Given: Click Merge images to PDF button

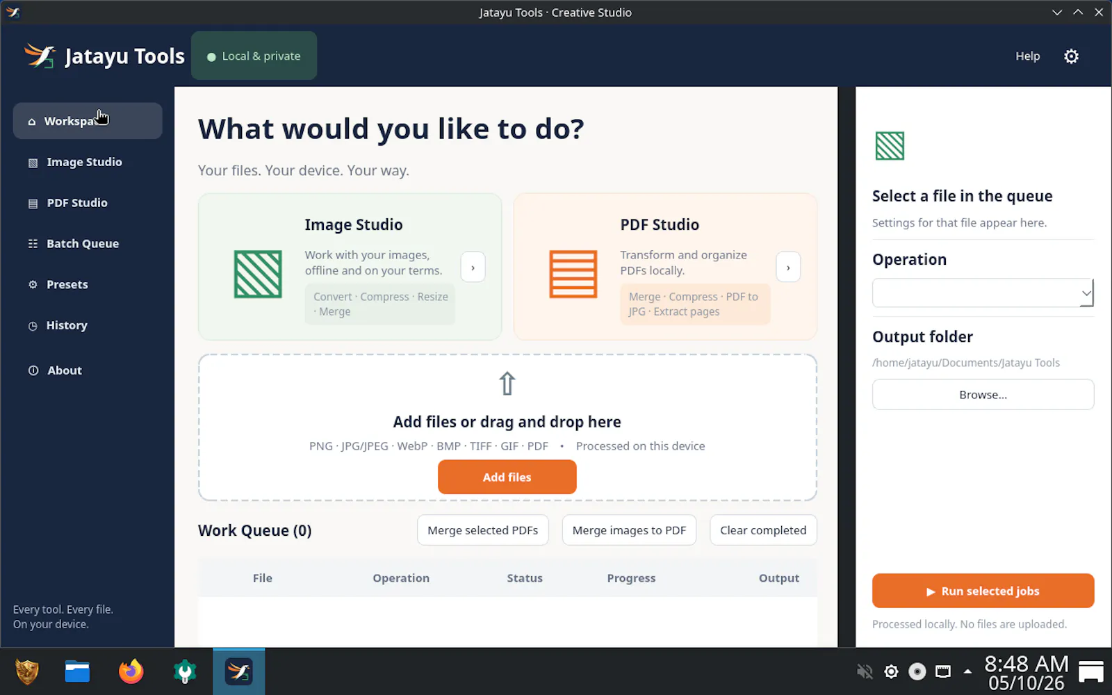Looking at the screenshot, I should (629, 530).
